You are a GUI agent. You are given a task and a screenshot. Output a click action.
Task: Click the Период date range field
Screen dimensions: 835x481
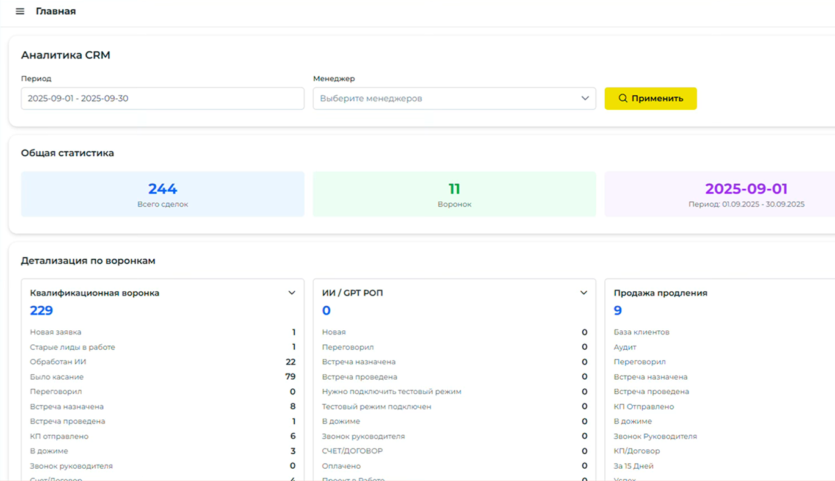(x=162, y=98)
